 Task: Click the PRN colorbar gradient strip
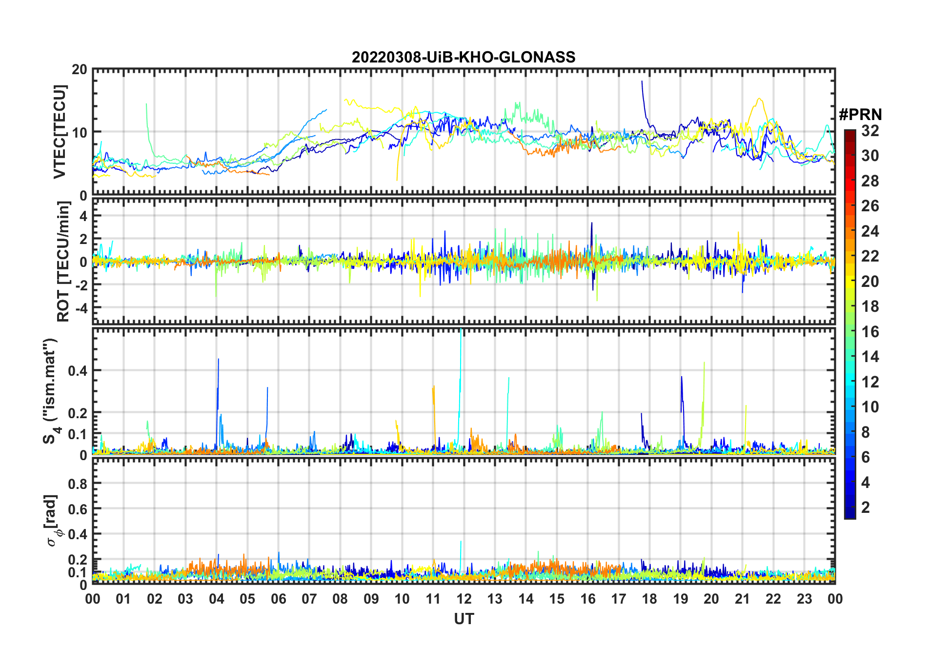[x=849, y=324]
